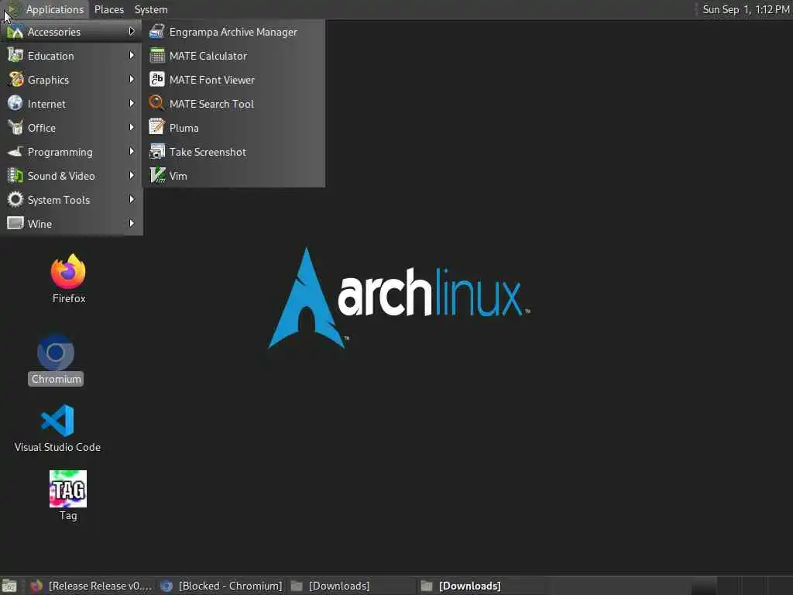Launch Vim icon in Accessories
Viewport: 793px width, 595px height.
click(x=156, y=176)
